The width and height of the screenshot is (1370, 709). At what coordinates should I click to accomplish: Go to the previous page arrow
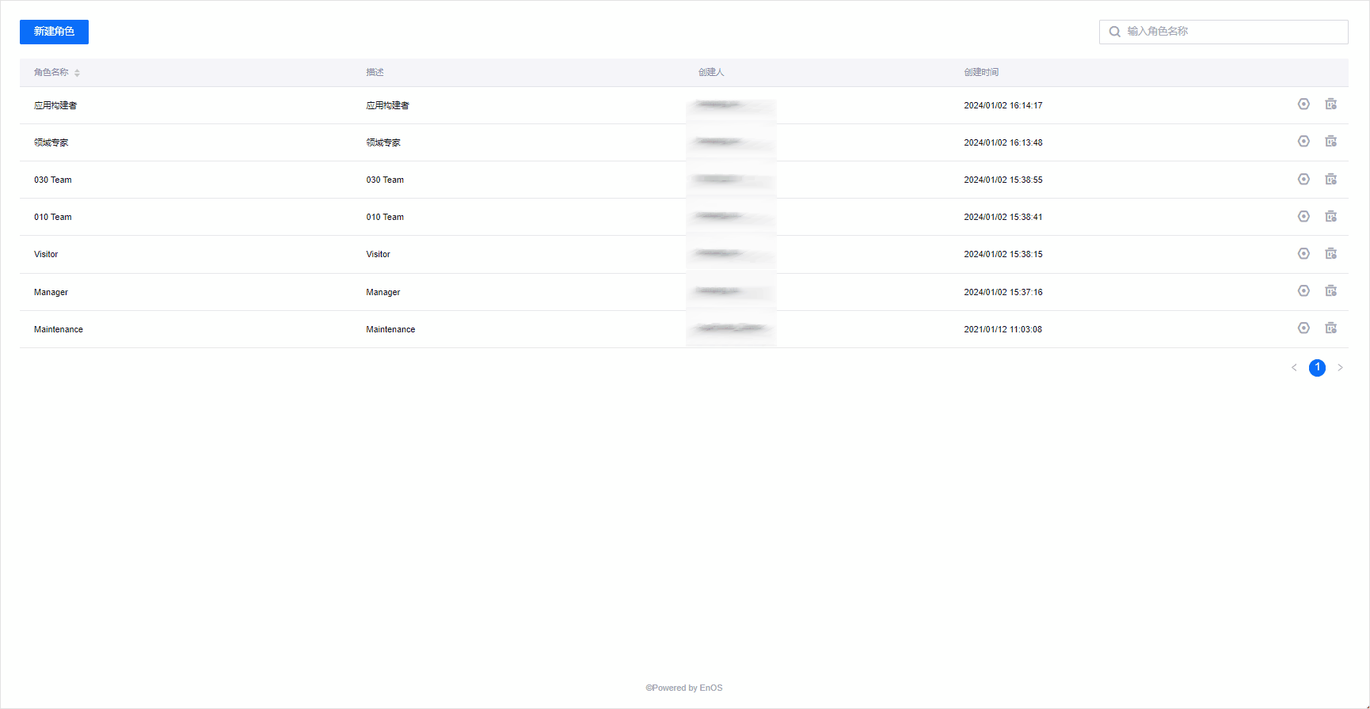click(1294, 368)
